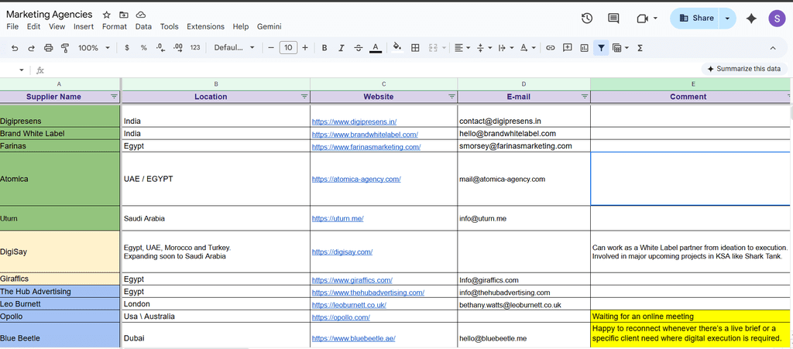The height and width of the screenshot is (349, 793).
Task: Click the Insert chart icon
Action: coord(584,48)
